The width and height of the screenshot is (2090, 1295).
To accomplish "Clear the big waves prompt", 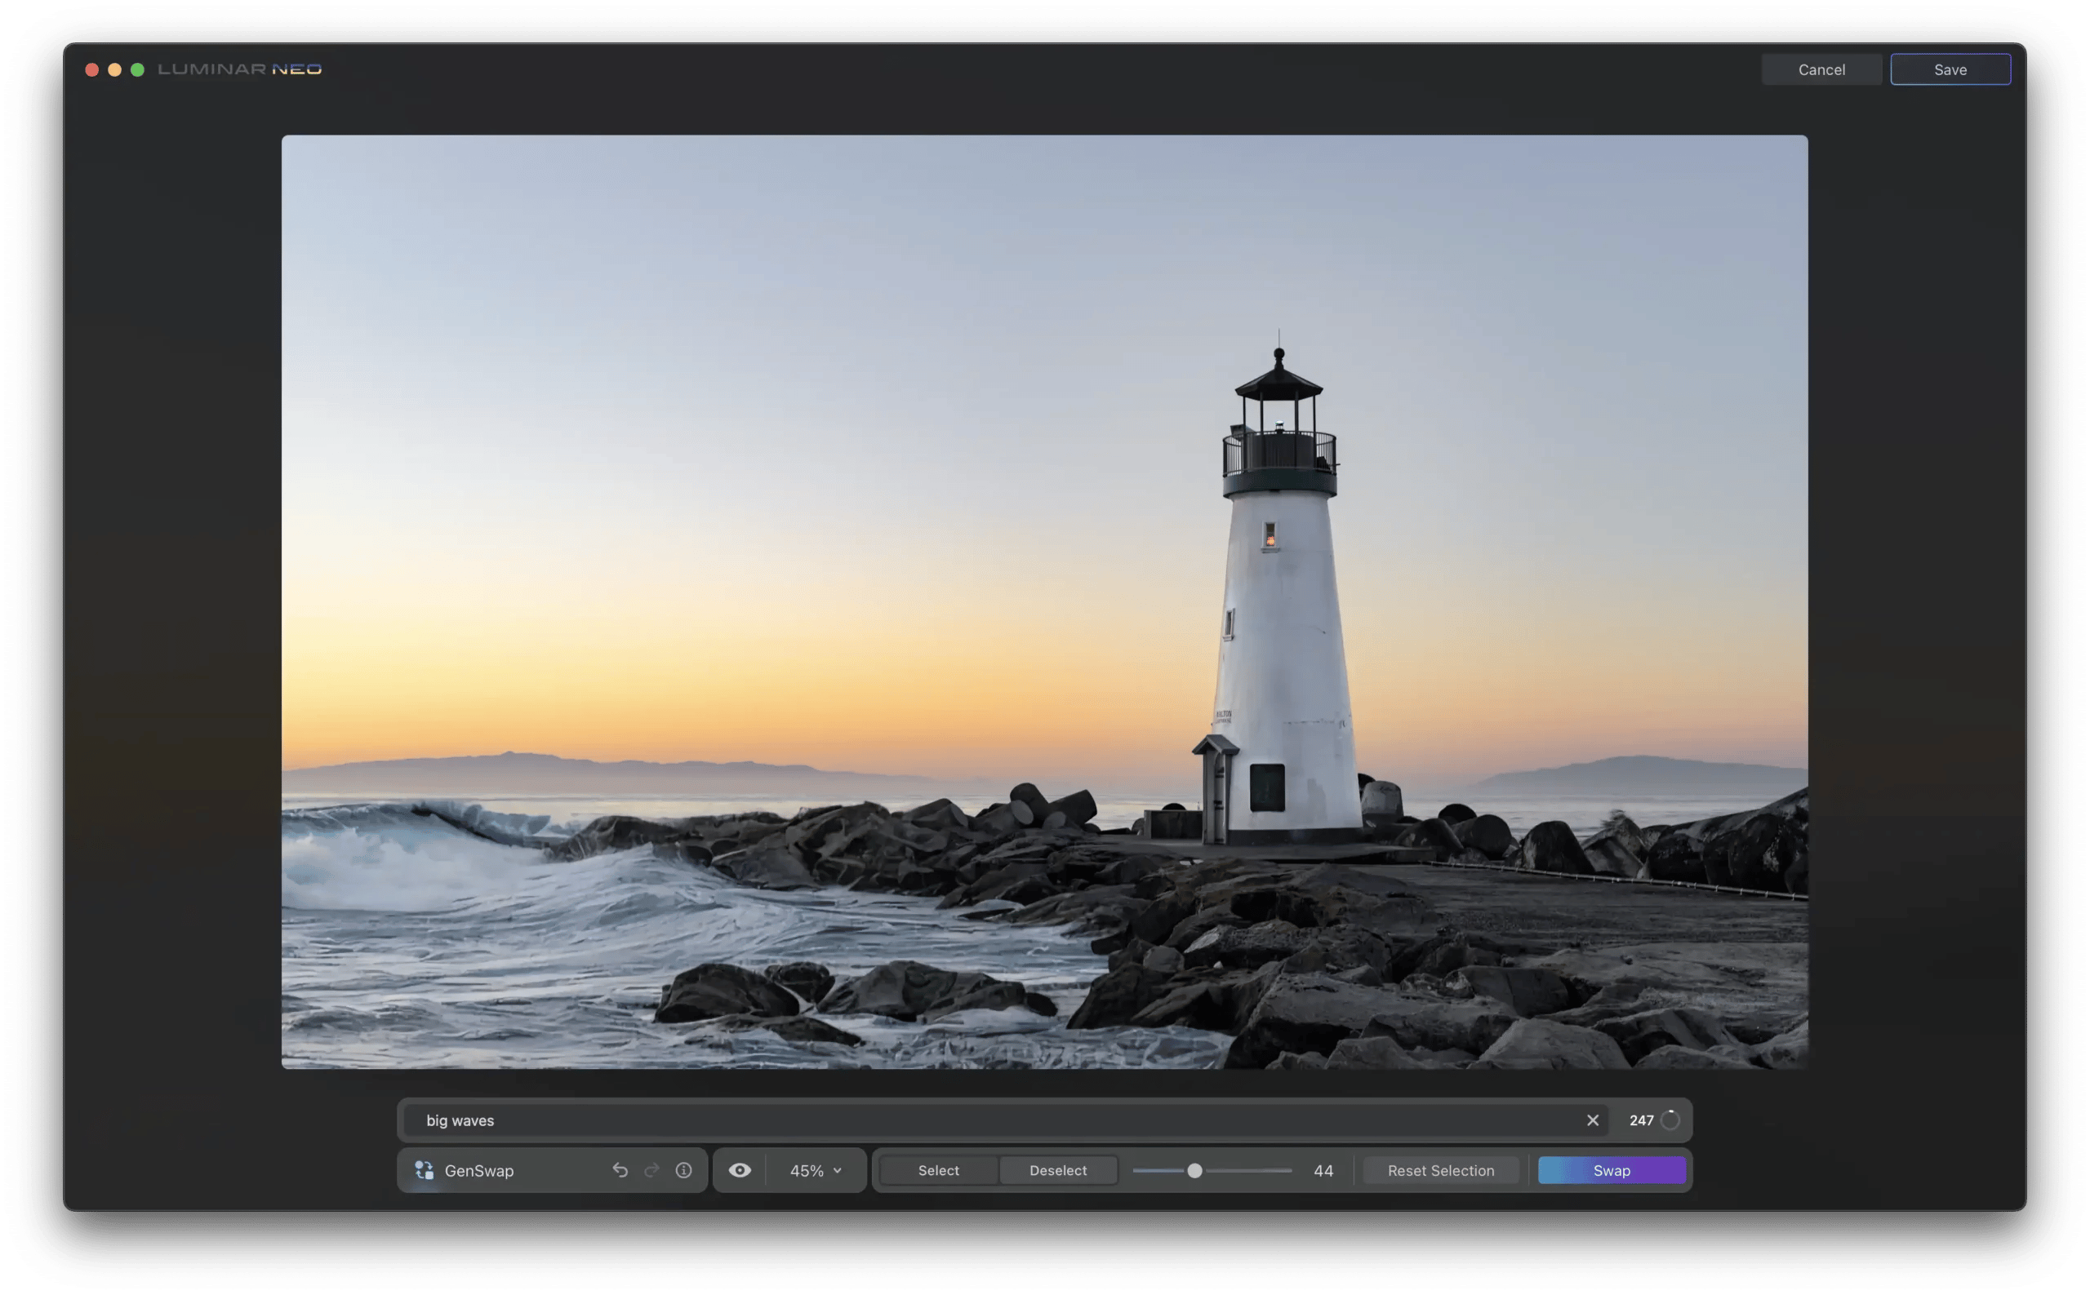I will point(1592,1120).
